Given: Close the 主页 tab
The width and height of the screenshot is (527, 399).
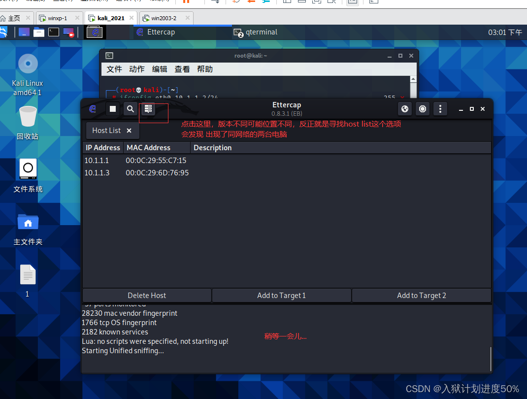Looking at the screenshot, I should (x=28, y=18).
